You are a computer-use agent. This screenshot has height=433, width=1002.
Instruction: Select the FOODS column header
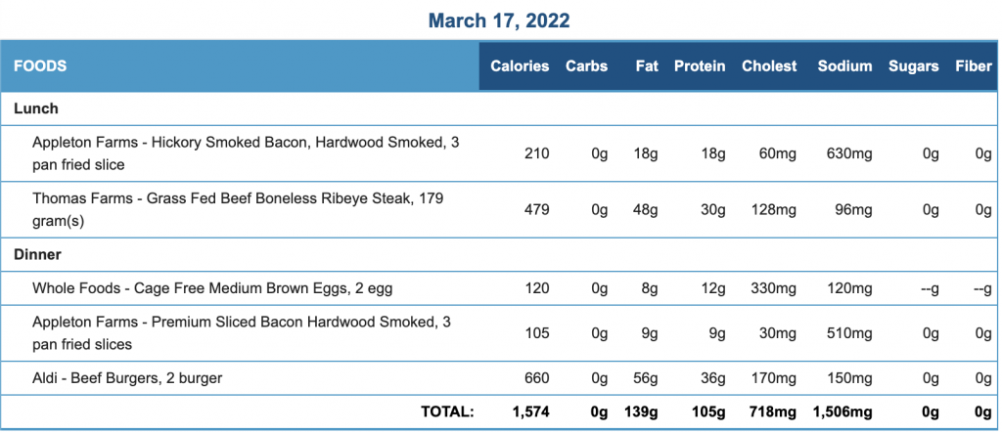(41, 65)
